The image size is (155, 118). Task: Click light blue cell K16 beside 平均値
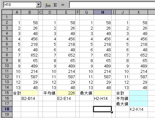(138, 98)
